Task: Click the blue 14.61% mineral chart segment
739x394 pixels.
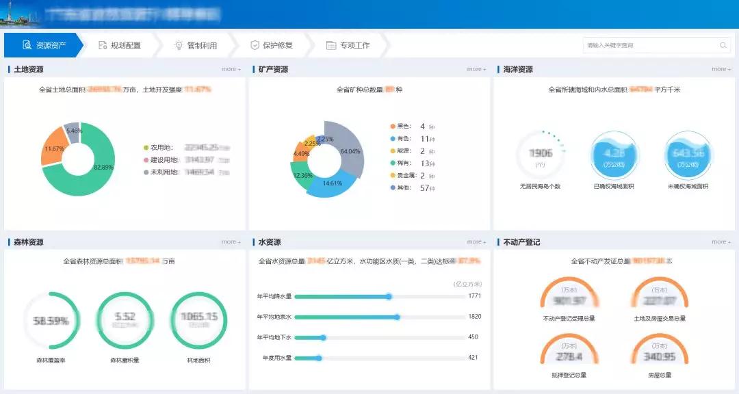Action: 332,184
